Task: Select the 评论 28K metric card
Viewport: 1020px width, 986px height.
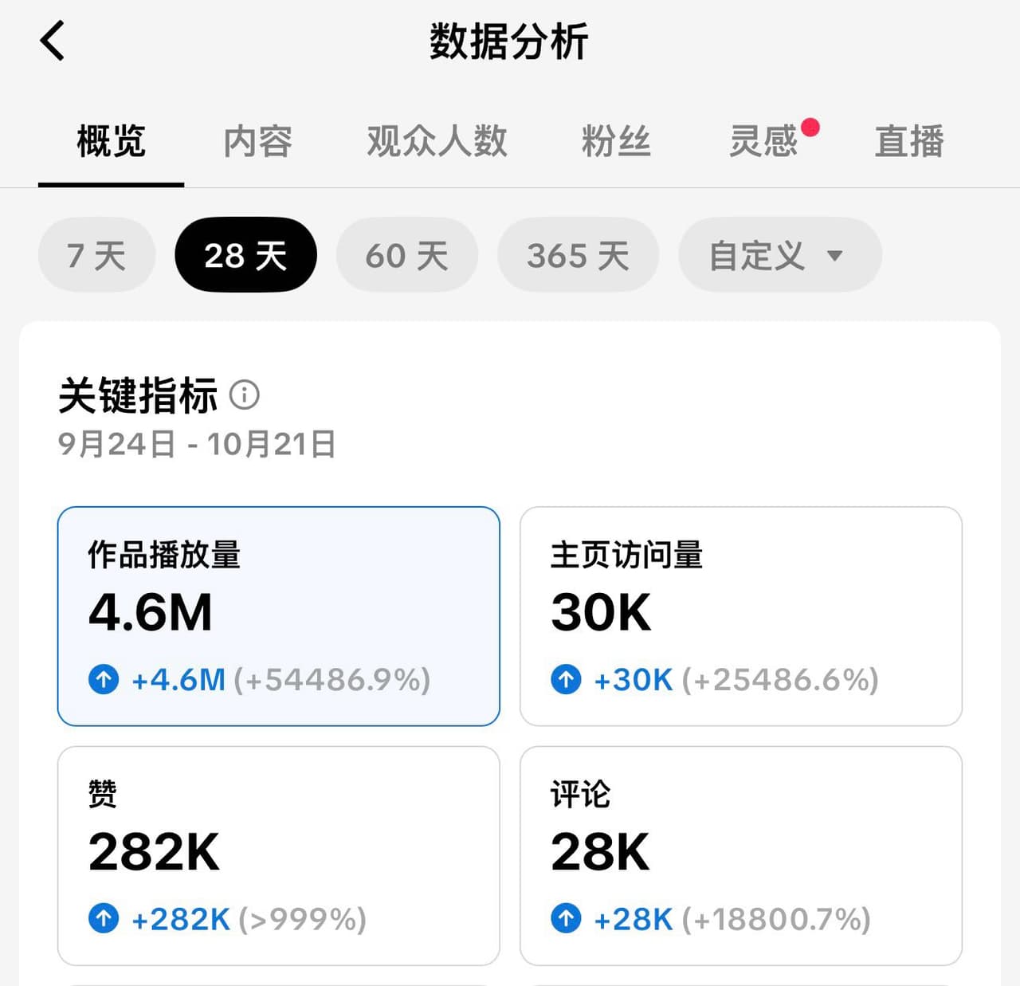Action: (741, 856)
